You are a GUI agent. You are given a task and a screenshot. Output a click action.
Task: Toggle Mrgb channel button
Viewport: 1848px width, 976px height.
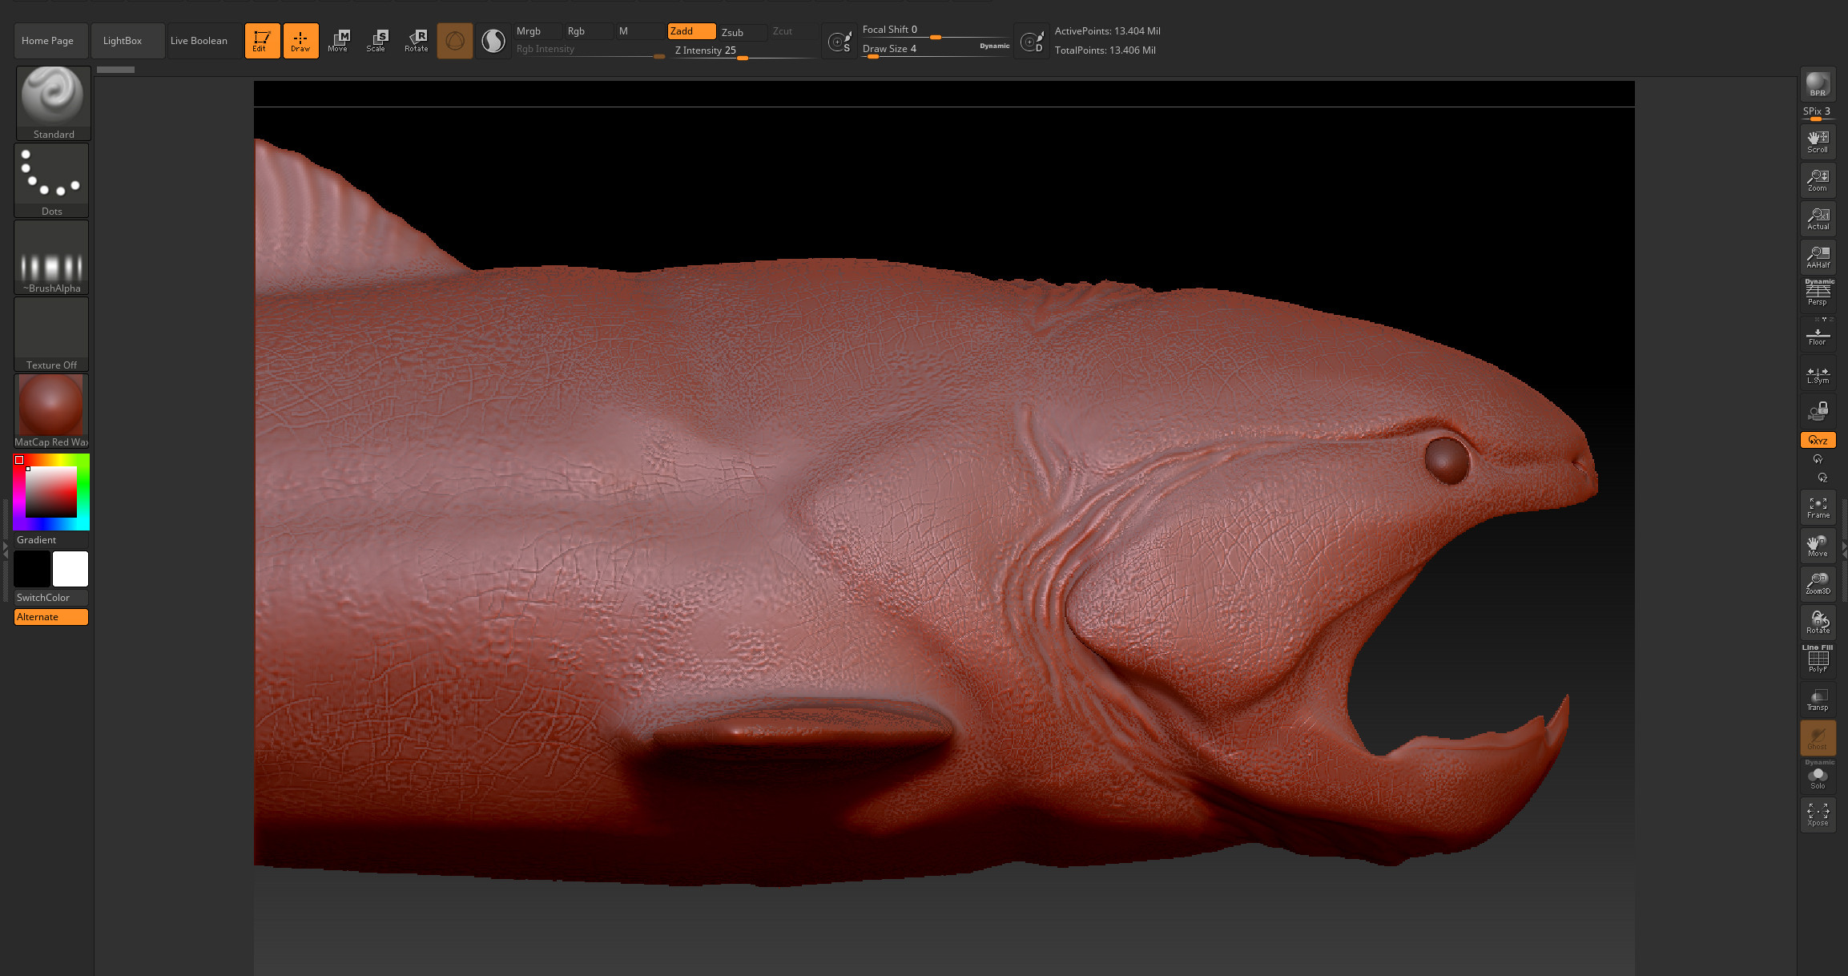tap(537, 31)
